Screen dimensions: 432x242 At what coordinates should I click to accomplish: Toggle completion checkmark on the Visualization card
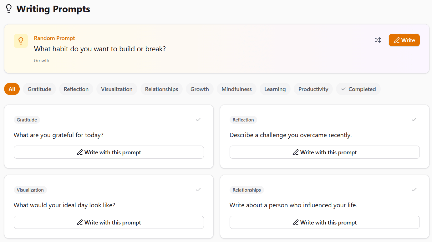tap(198, 190)
